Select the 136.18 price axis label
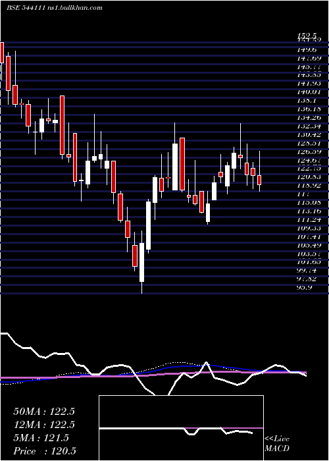Viewport: 329px width, 461px height. coord(309,109)
